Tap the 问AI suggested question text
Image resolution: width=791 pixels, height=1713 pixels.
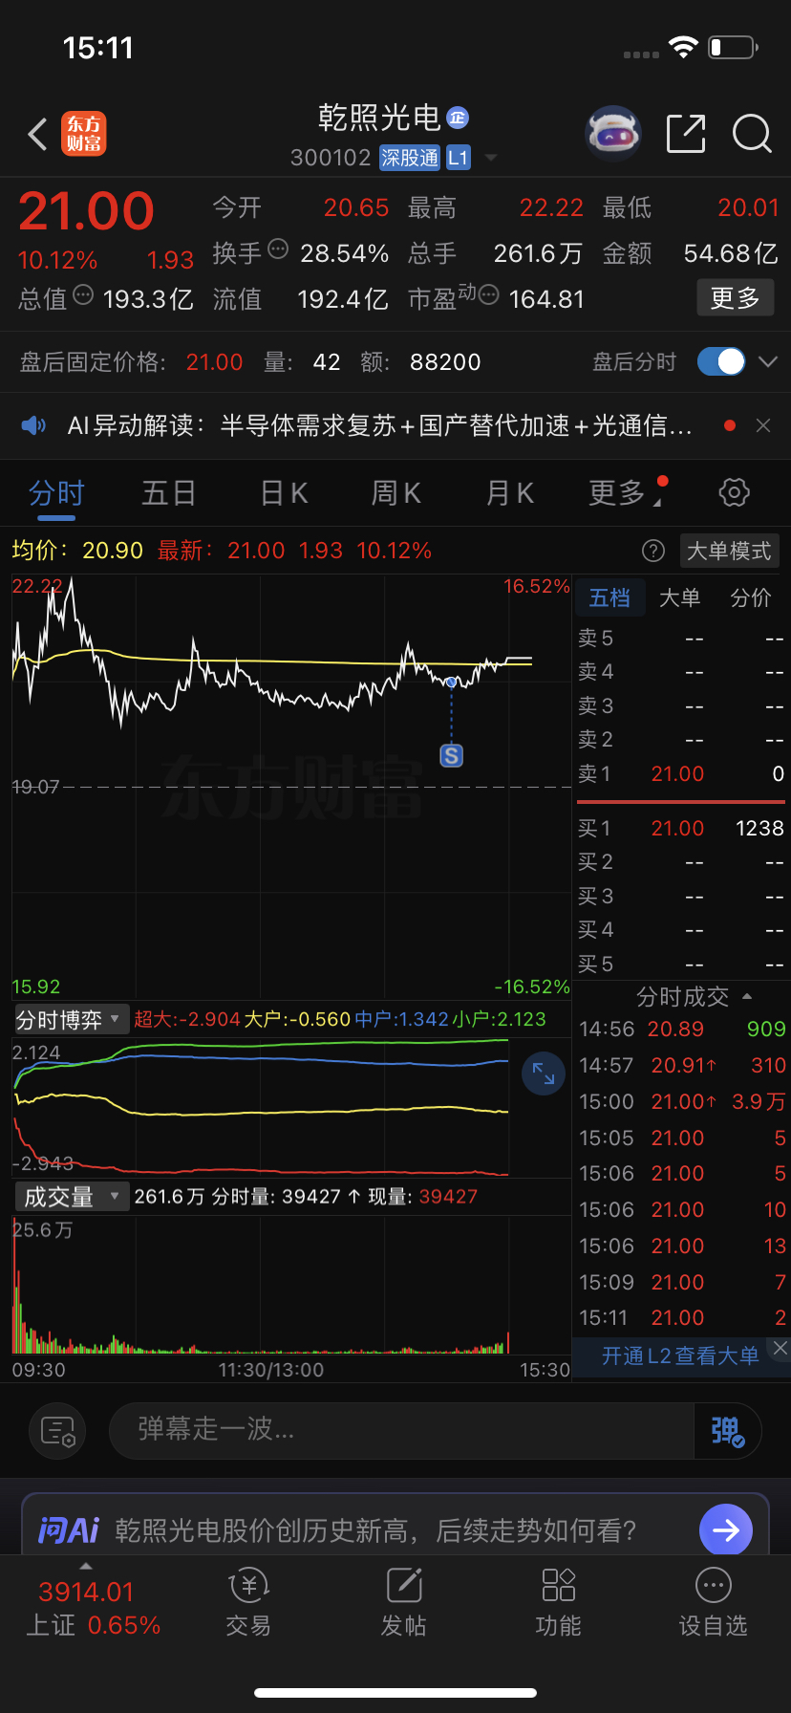(x=375, y=1530)
